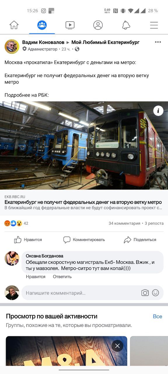Dismiss the suggested group with X
This screenshot has width=168, height=374.
click(118, 346)
